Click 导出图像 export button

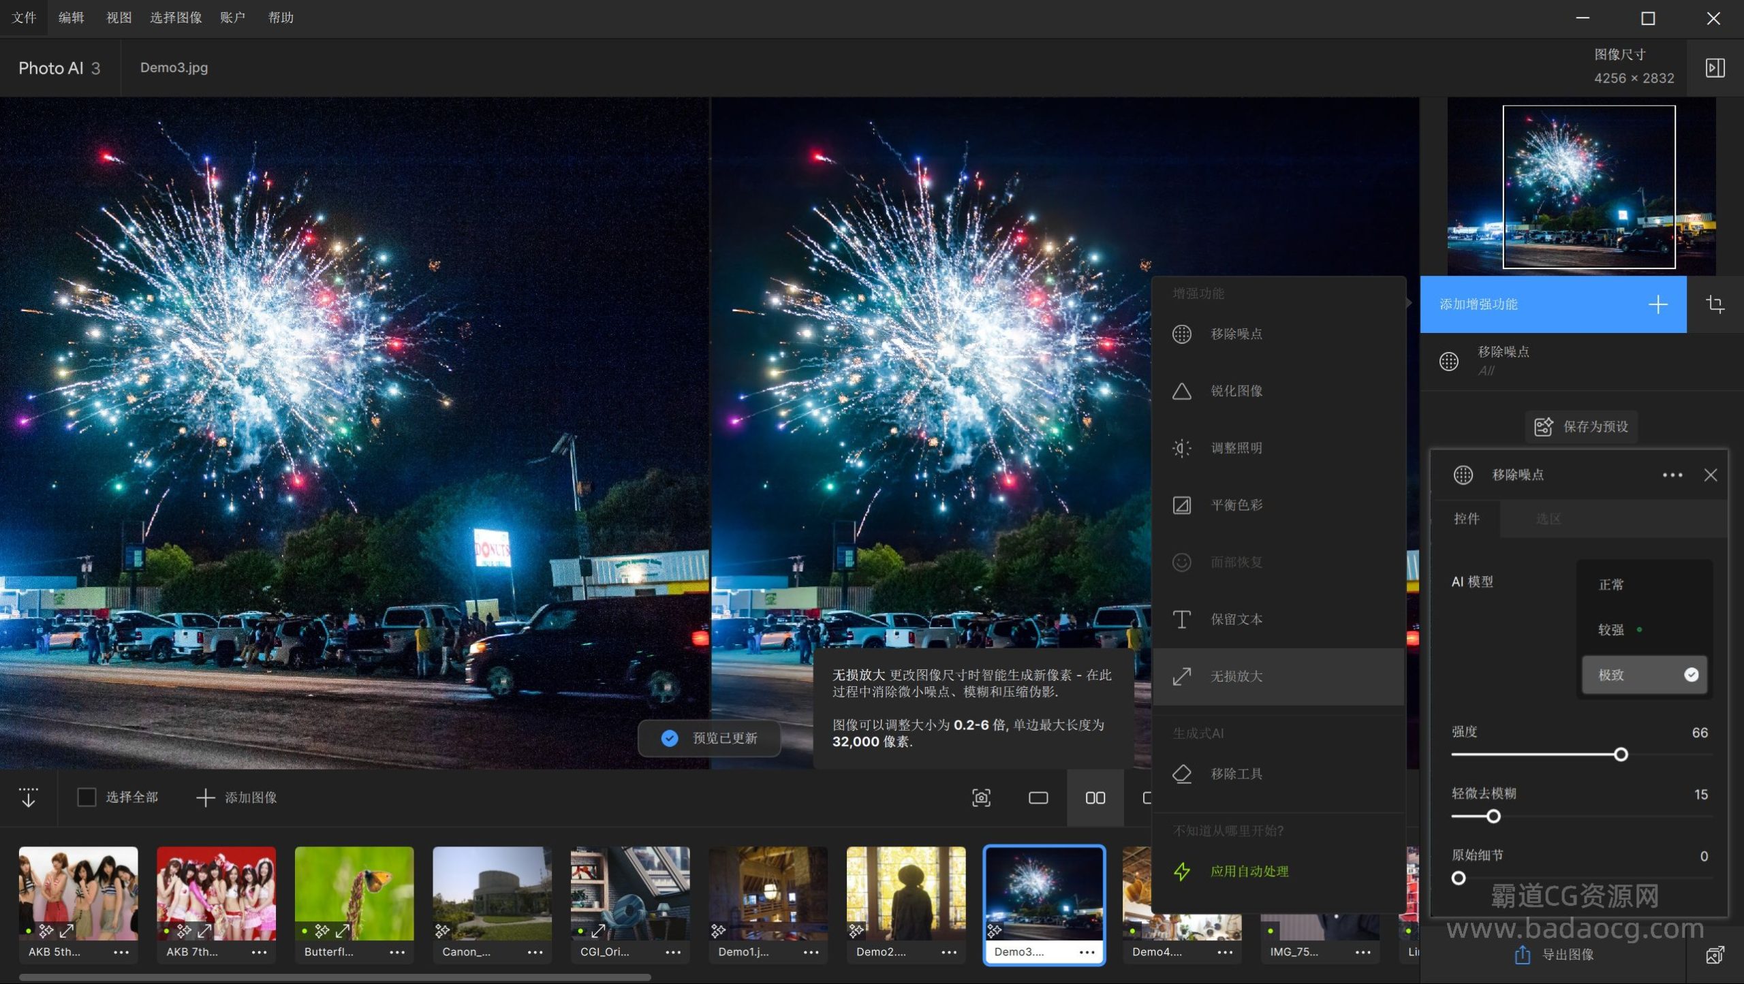[x=1555, y=955]
